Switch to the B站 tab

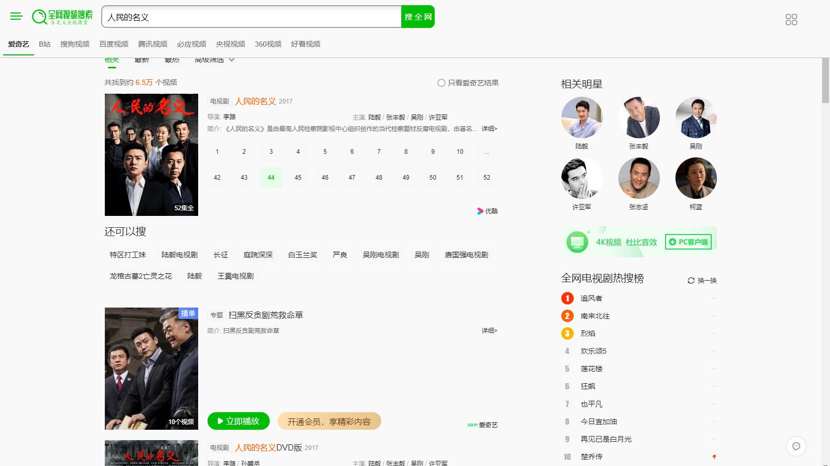pos(45,45)
